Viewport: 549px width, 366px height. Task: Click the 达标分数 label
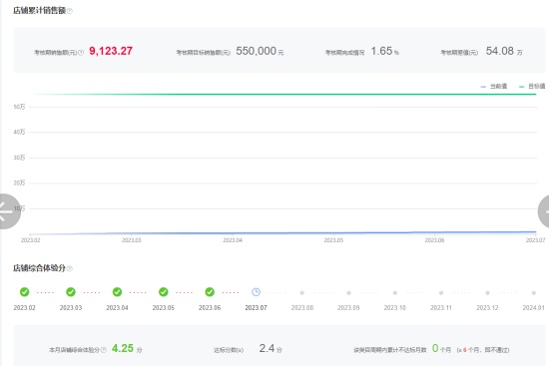click(x=229, y=350)
